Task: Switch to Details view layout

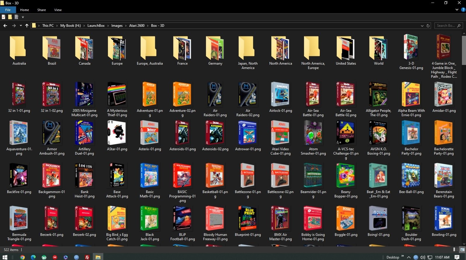Action: point(456,250)
